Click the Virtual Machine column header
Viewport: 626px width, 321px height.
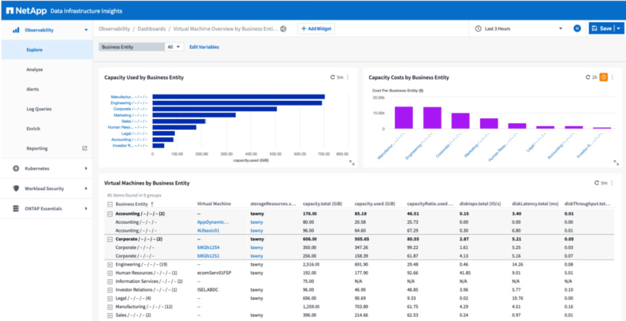click(214, 204)
